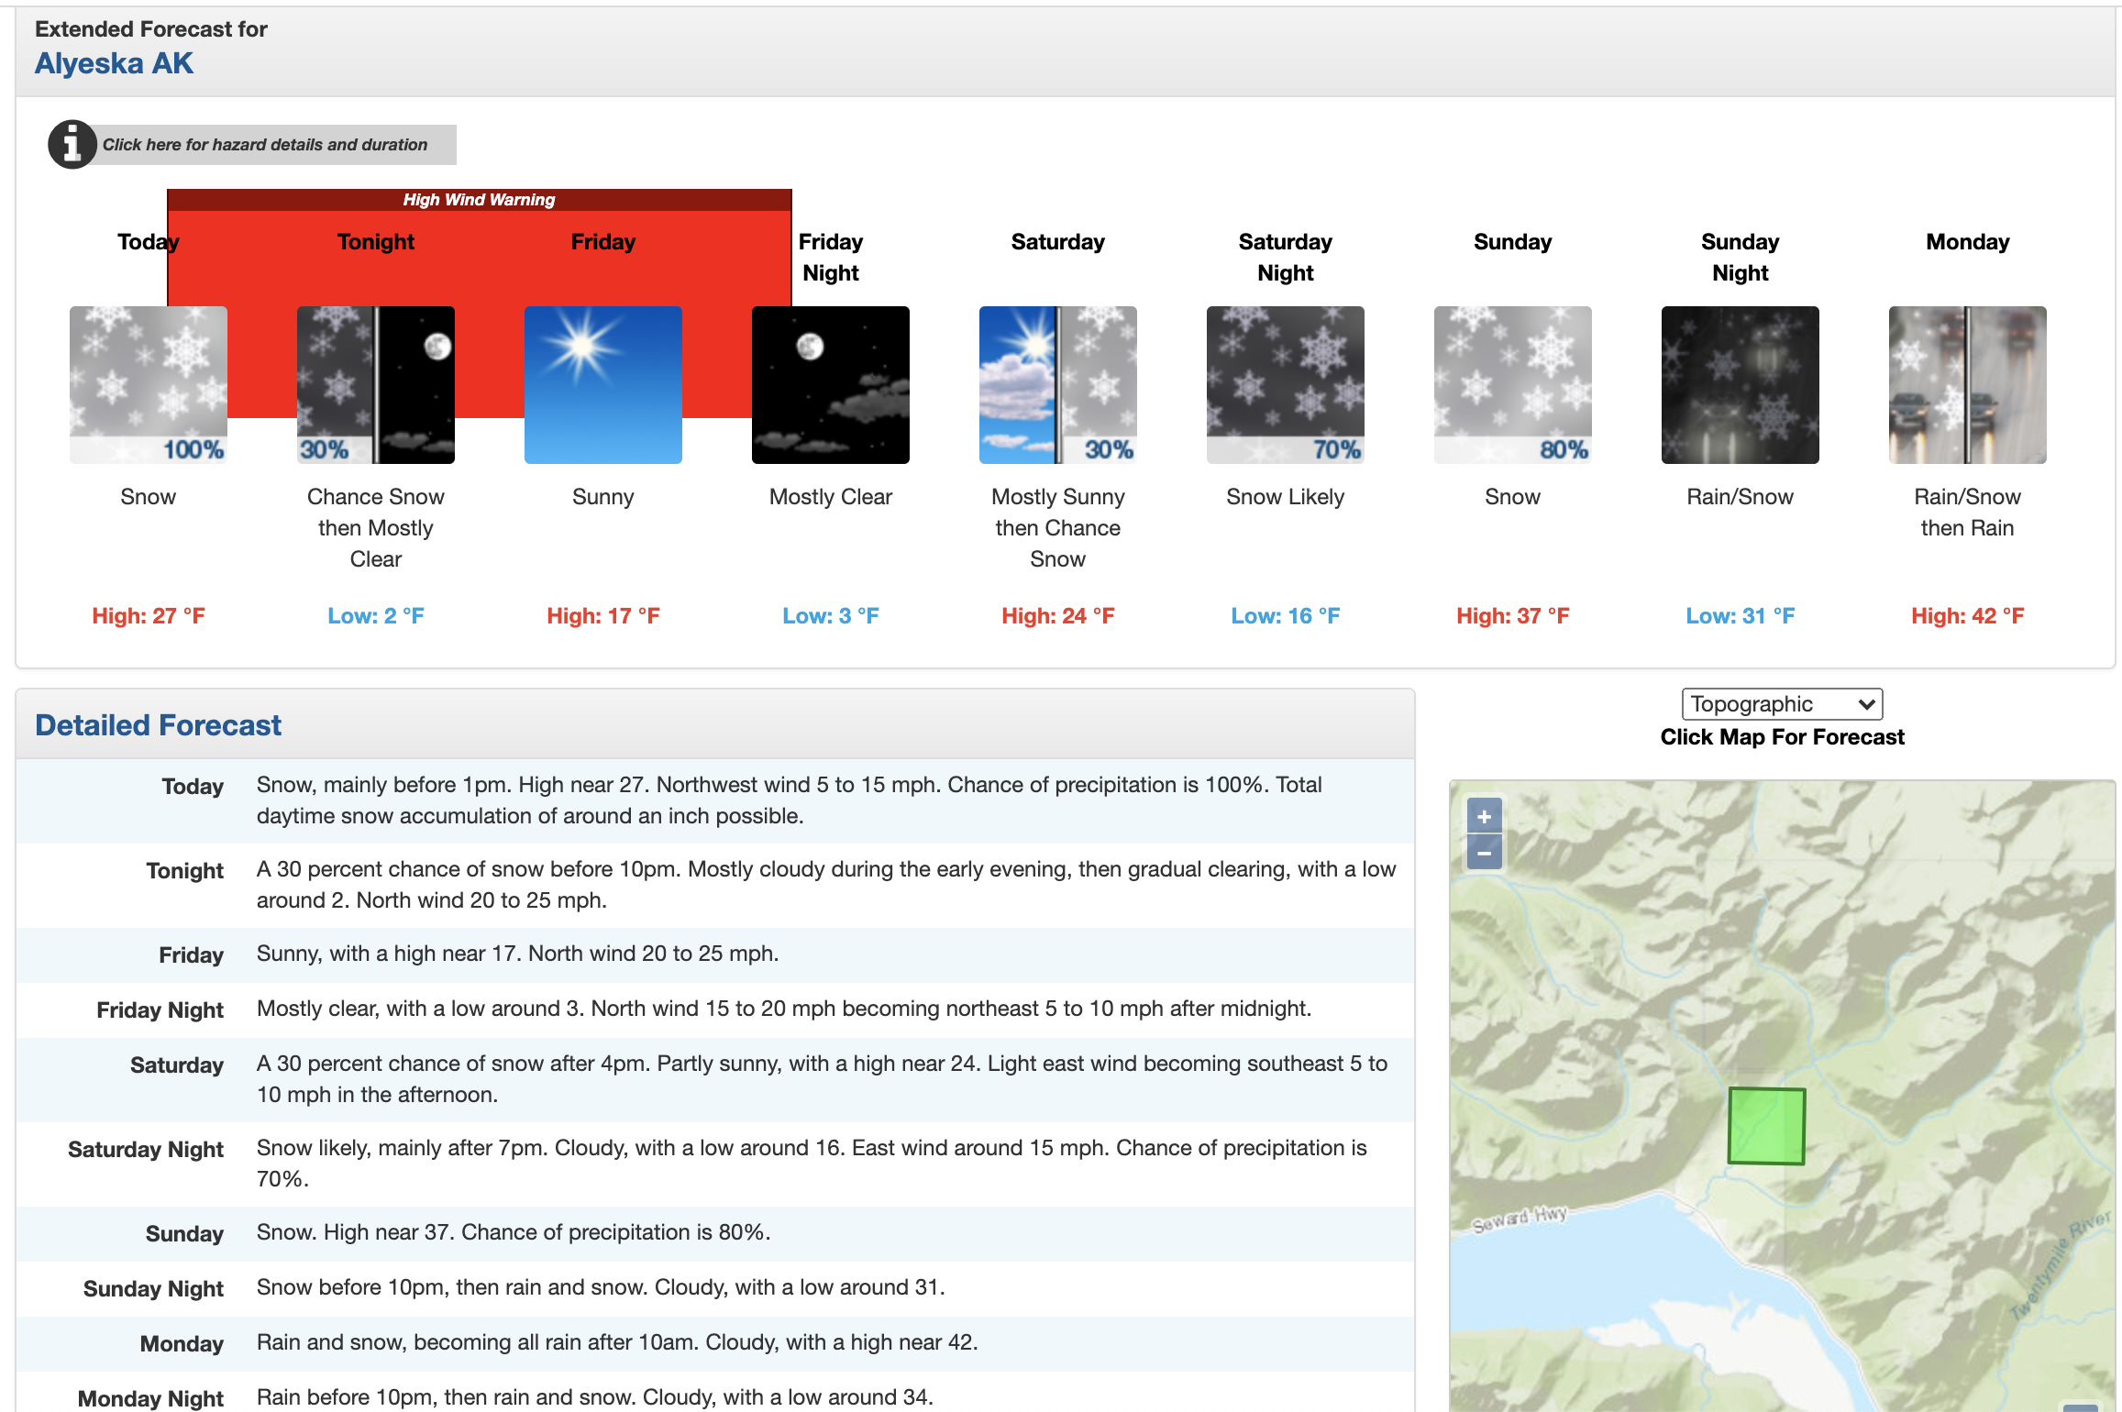
Task: Select the Today row in detailed forecast
Action: tap(715, 801)
